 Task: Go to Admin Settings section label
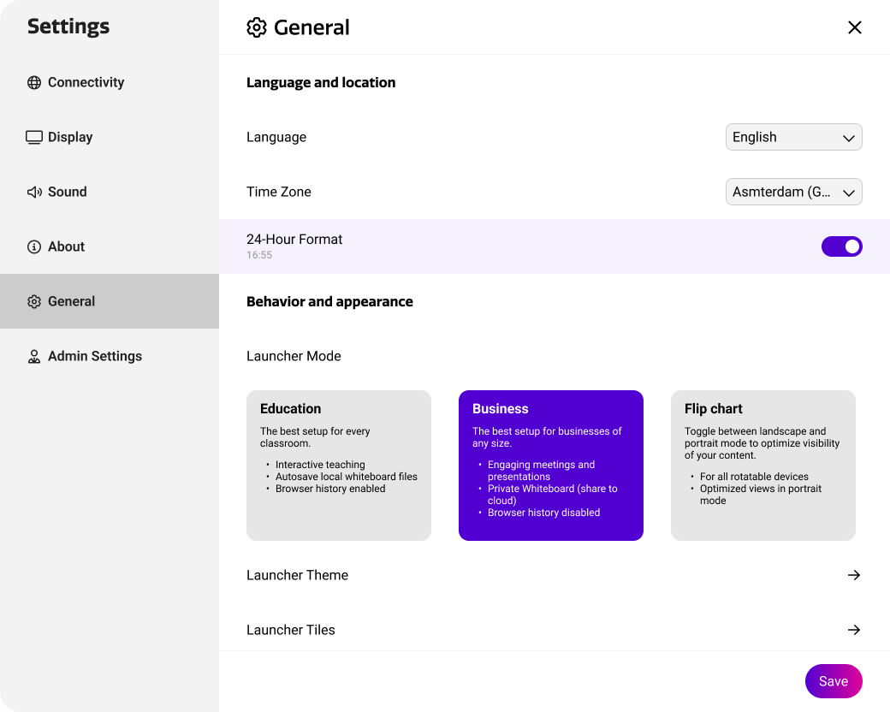[95, 356]
